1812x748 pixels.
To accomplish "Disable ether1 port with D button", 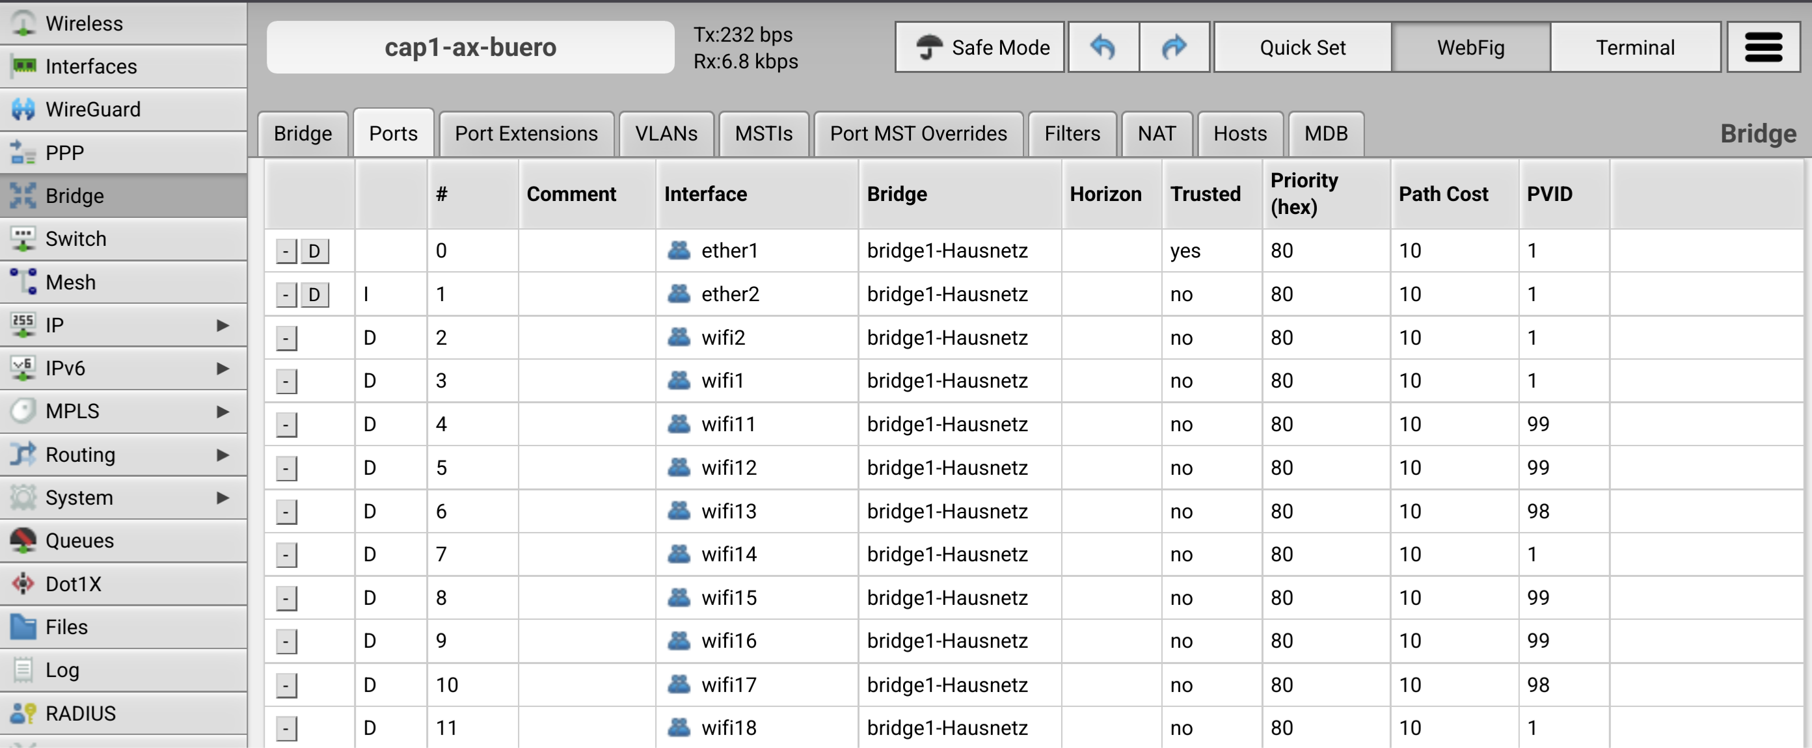I will tap(314, 251).
